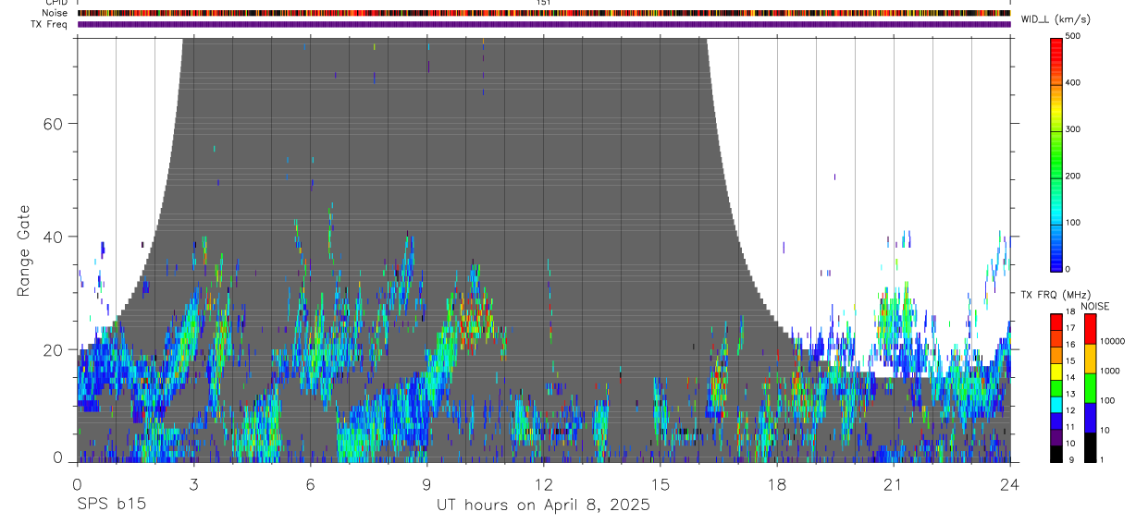Click the "Range Gate" y-axis label

24,250
